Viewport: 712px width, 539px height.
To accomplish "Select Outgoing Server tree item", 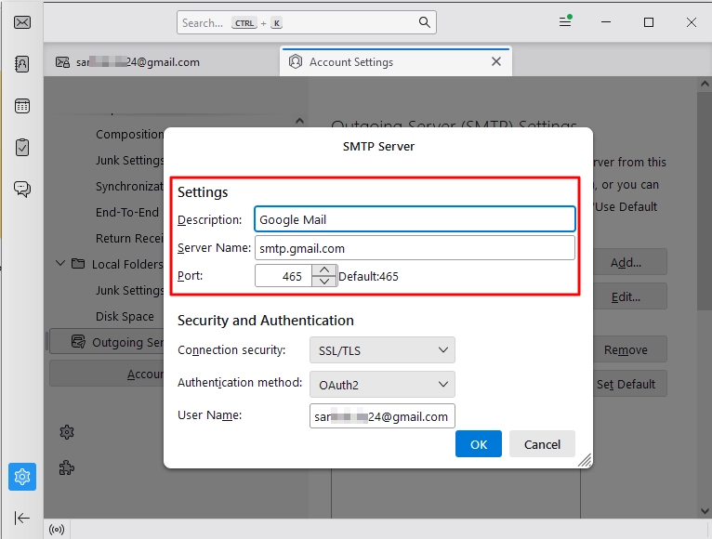I will pyautogui.click(x=107, y=341).
